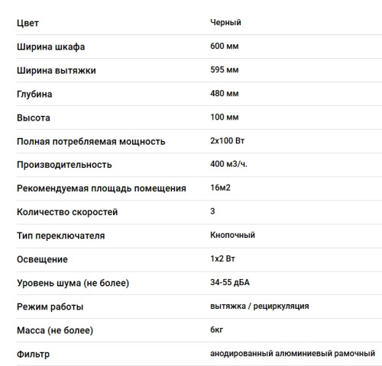Image resolution: width=382 pixels, height=366 pixels.
Task: Click the 'Ширина вытяжки' label
Action: tap(57, 70)
